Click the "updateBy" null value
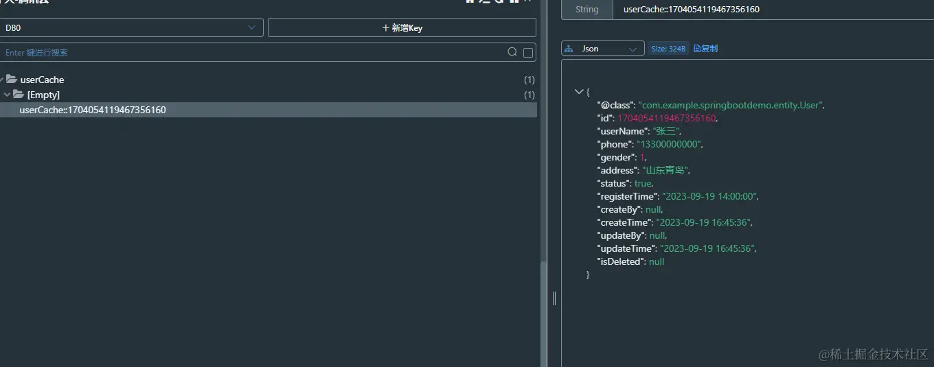This screenshot has width=934, height=367. [x=657, y=235]
